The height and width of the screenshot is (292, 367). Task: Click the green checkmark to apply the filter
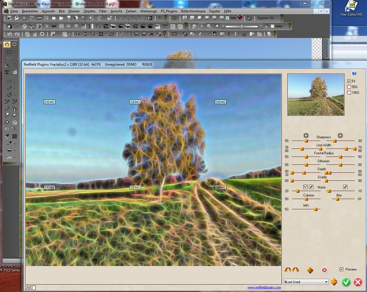(346, 282)
